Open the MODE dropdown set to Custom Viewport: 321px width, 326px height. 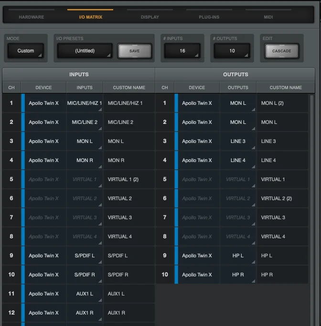point(26,51)
